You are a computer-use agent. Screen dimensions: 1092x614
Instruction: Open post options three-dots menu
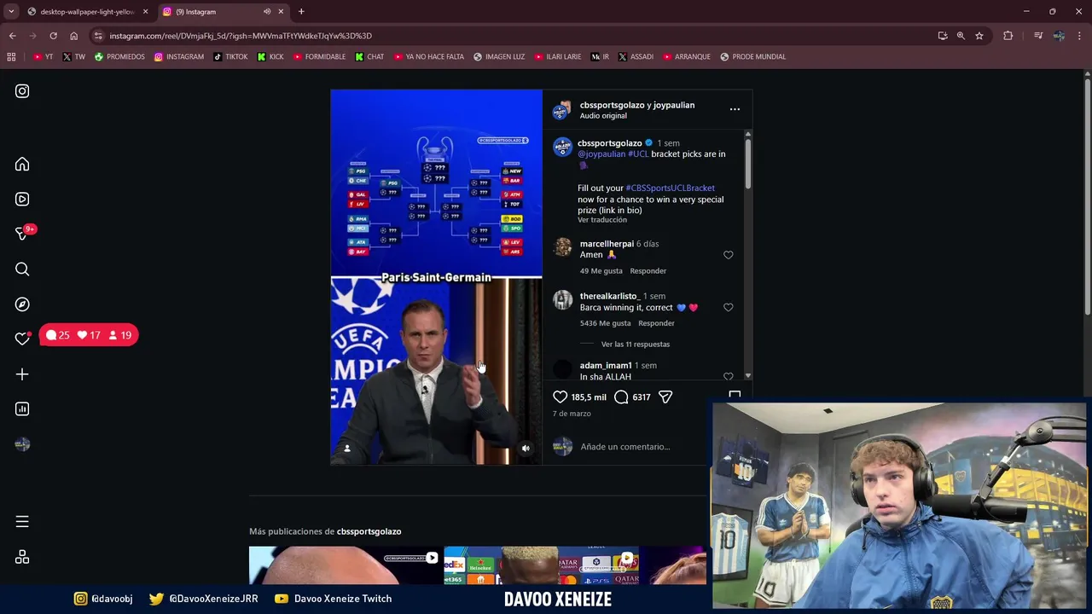click(735, 109)
